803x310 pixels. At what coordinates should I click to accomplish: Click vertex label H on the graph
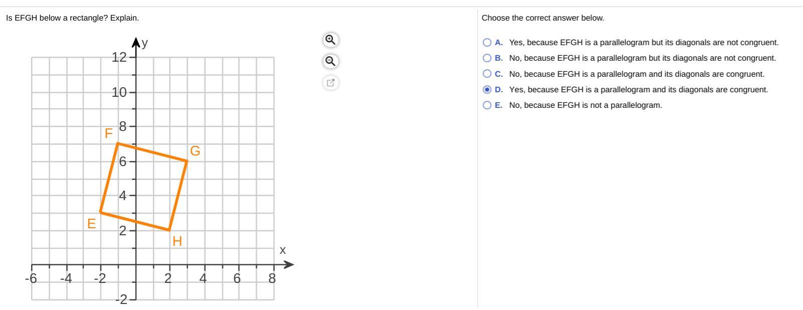[x=177, y=241]
